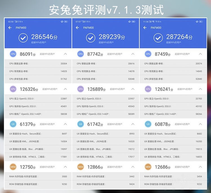211x193 pixels.
Task: Select UX HTML5 value 16833
Action: click(199, 157)
